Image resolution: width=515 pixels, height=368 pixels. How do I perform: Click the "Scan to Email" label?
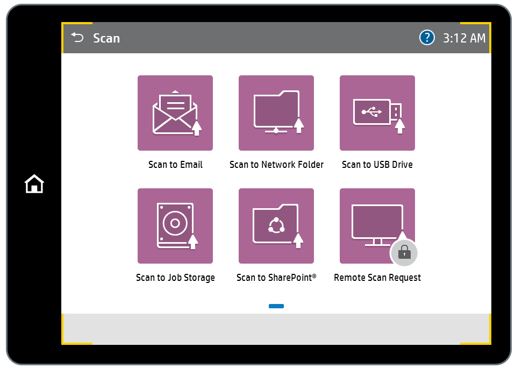click(175, 164)
